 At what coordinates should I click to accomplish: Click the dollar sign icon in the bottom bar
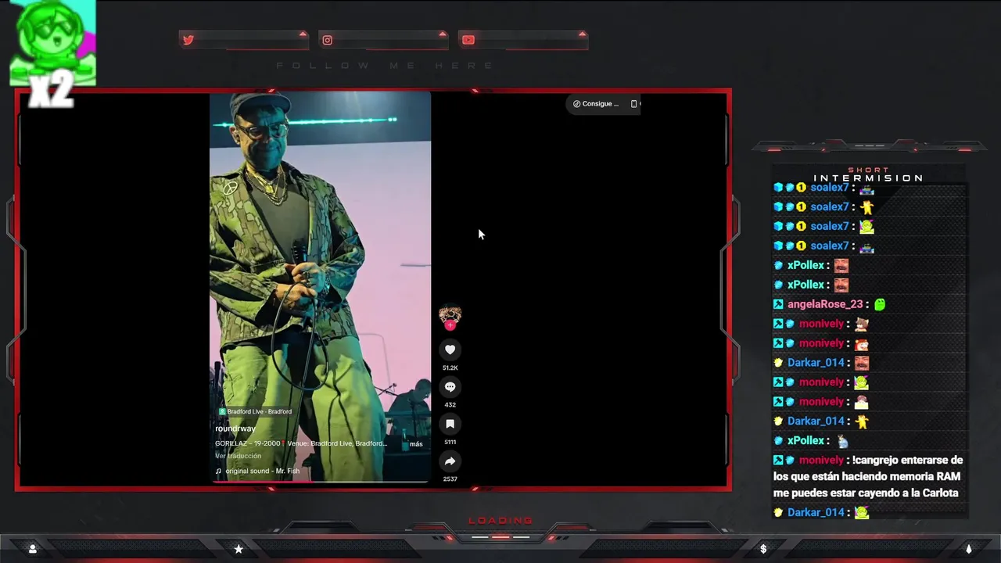click(x=763, y=549)
